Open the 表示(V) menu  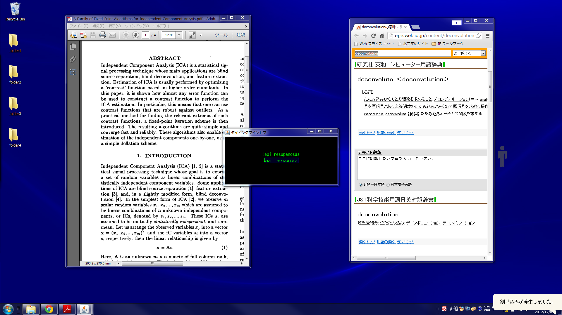click(114, 26)
